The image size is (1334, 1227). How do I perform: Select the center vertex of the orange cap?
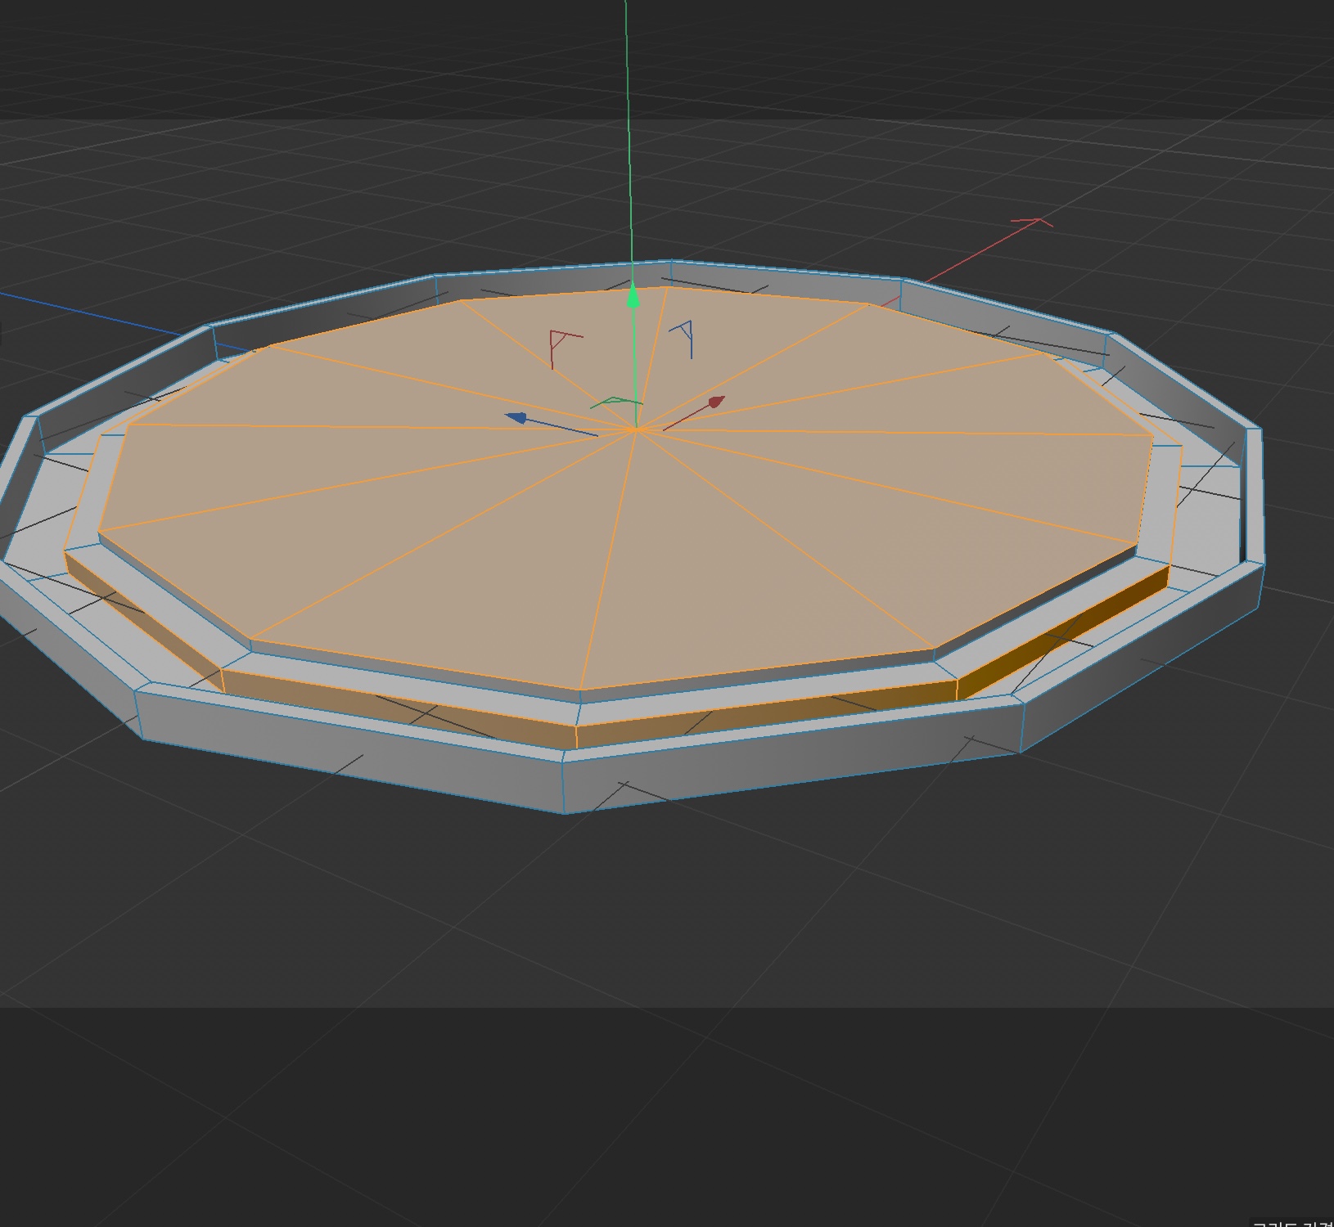point(636,429)
